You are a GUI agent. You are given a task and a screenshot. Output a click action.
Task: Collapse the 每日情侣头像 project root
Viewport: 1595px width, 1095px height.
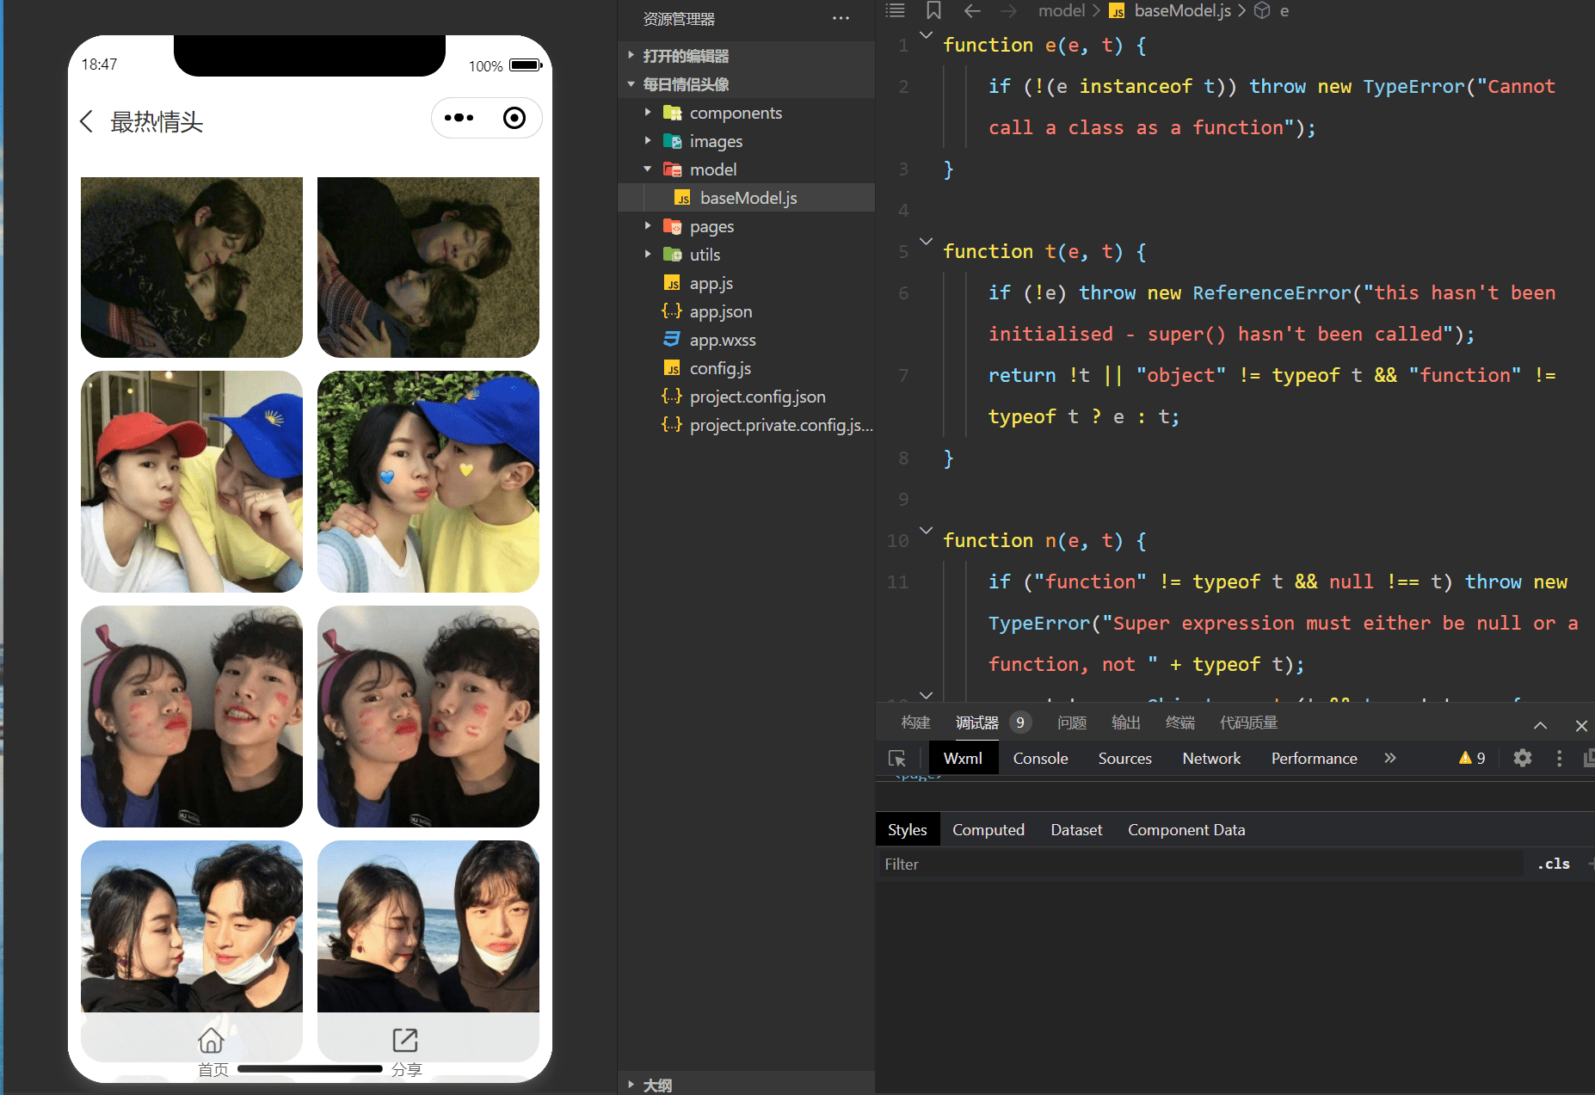point(686,84)
